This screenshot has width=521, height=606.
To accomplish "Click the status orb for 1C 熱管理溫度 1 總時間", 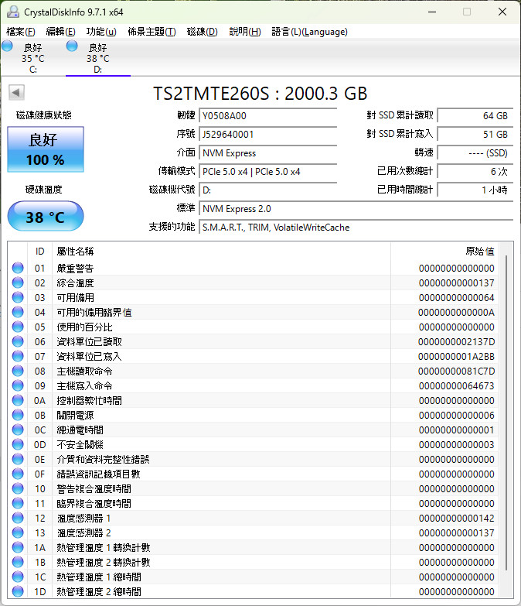I will coord(18,577).
